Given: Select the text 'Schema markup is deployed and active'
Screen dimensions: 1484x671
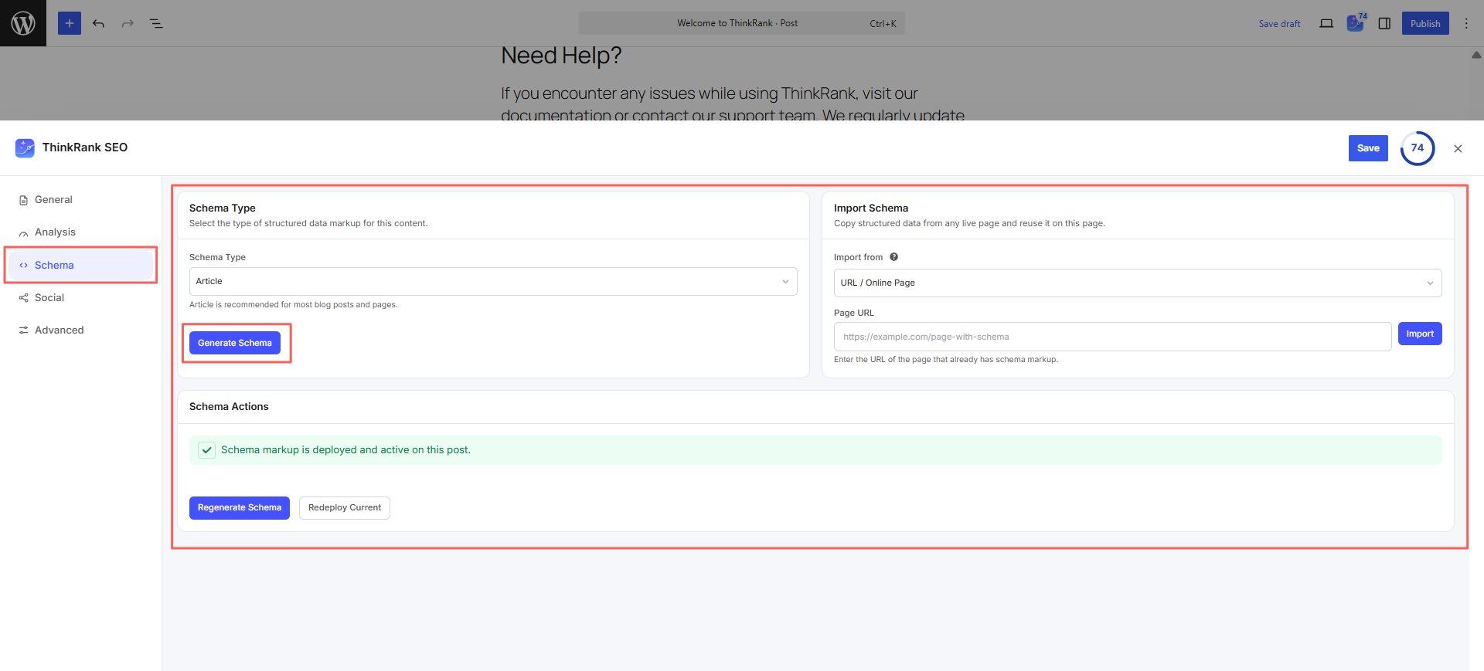Looking at the screenshot, I should pyautogui.click(x=315, y=450).
